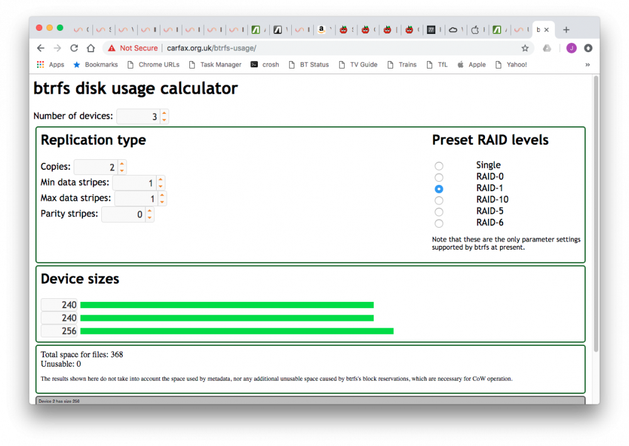The width and height of the screenshot is (629, 446).
Task: Open the TV Guide bookmark
Action: click(x=358, y=65)
